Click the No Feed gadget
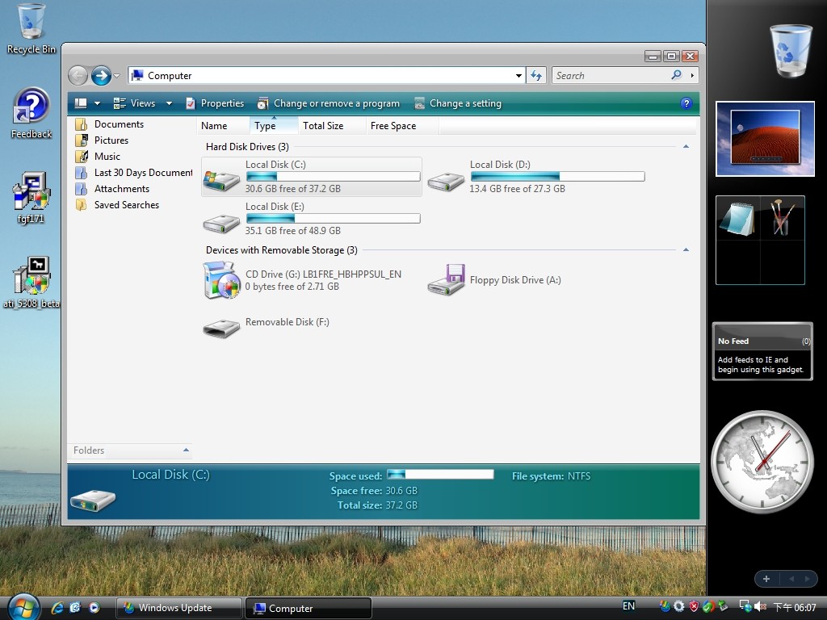Viewport: 827px width, 620px height. (x=762, y=351)
